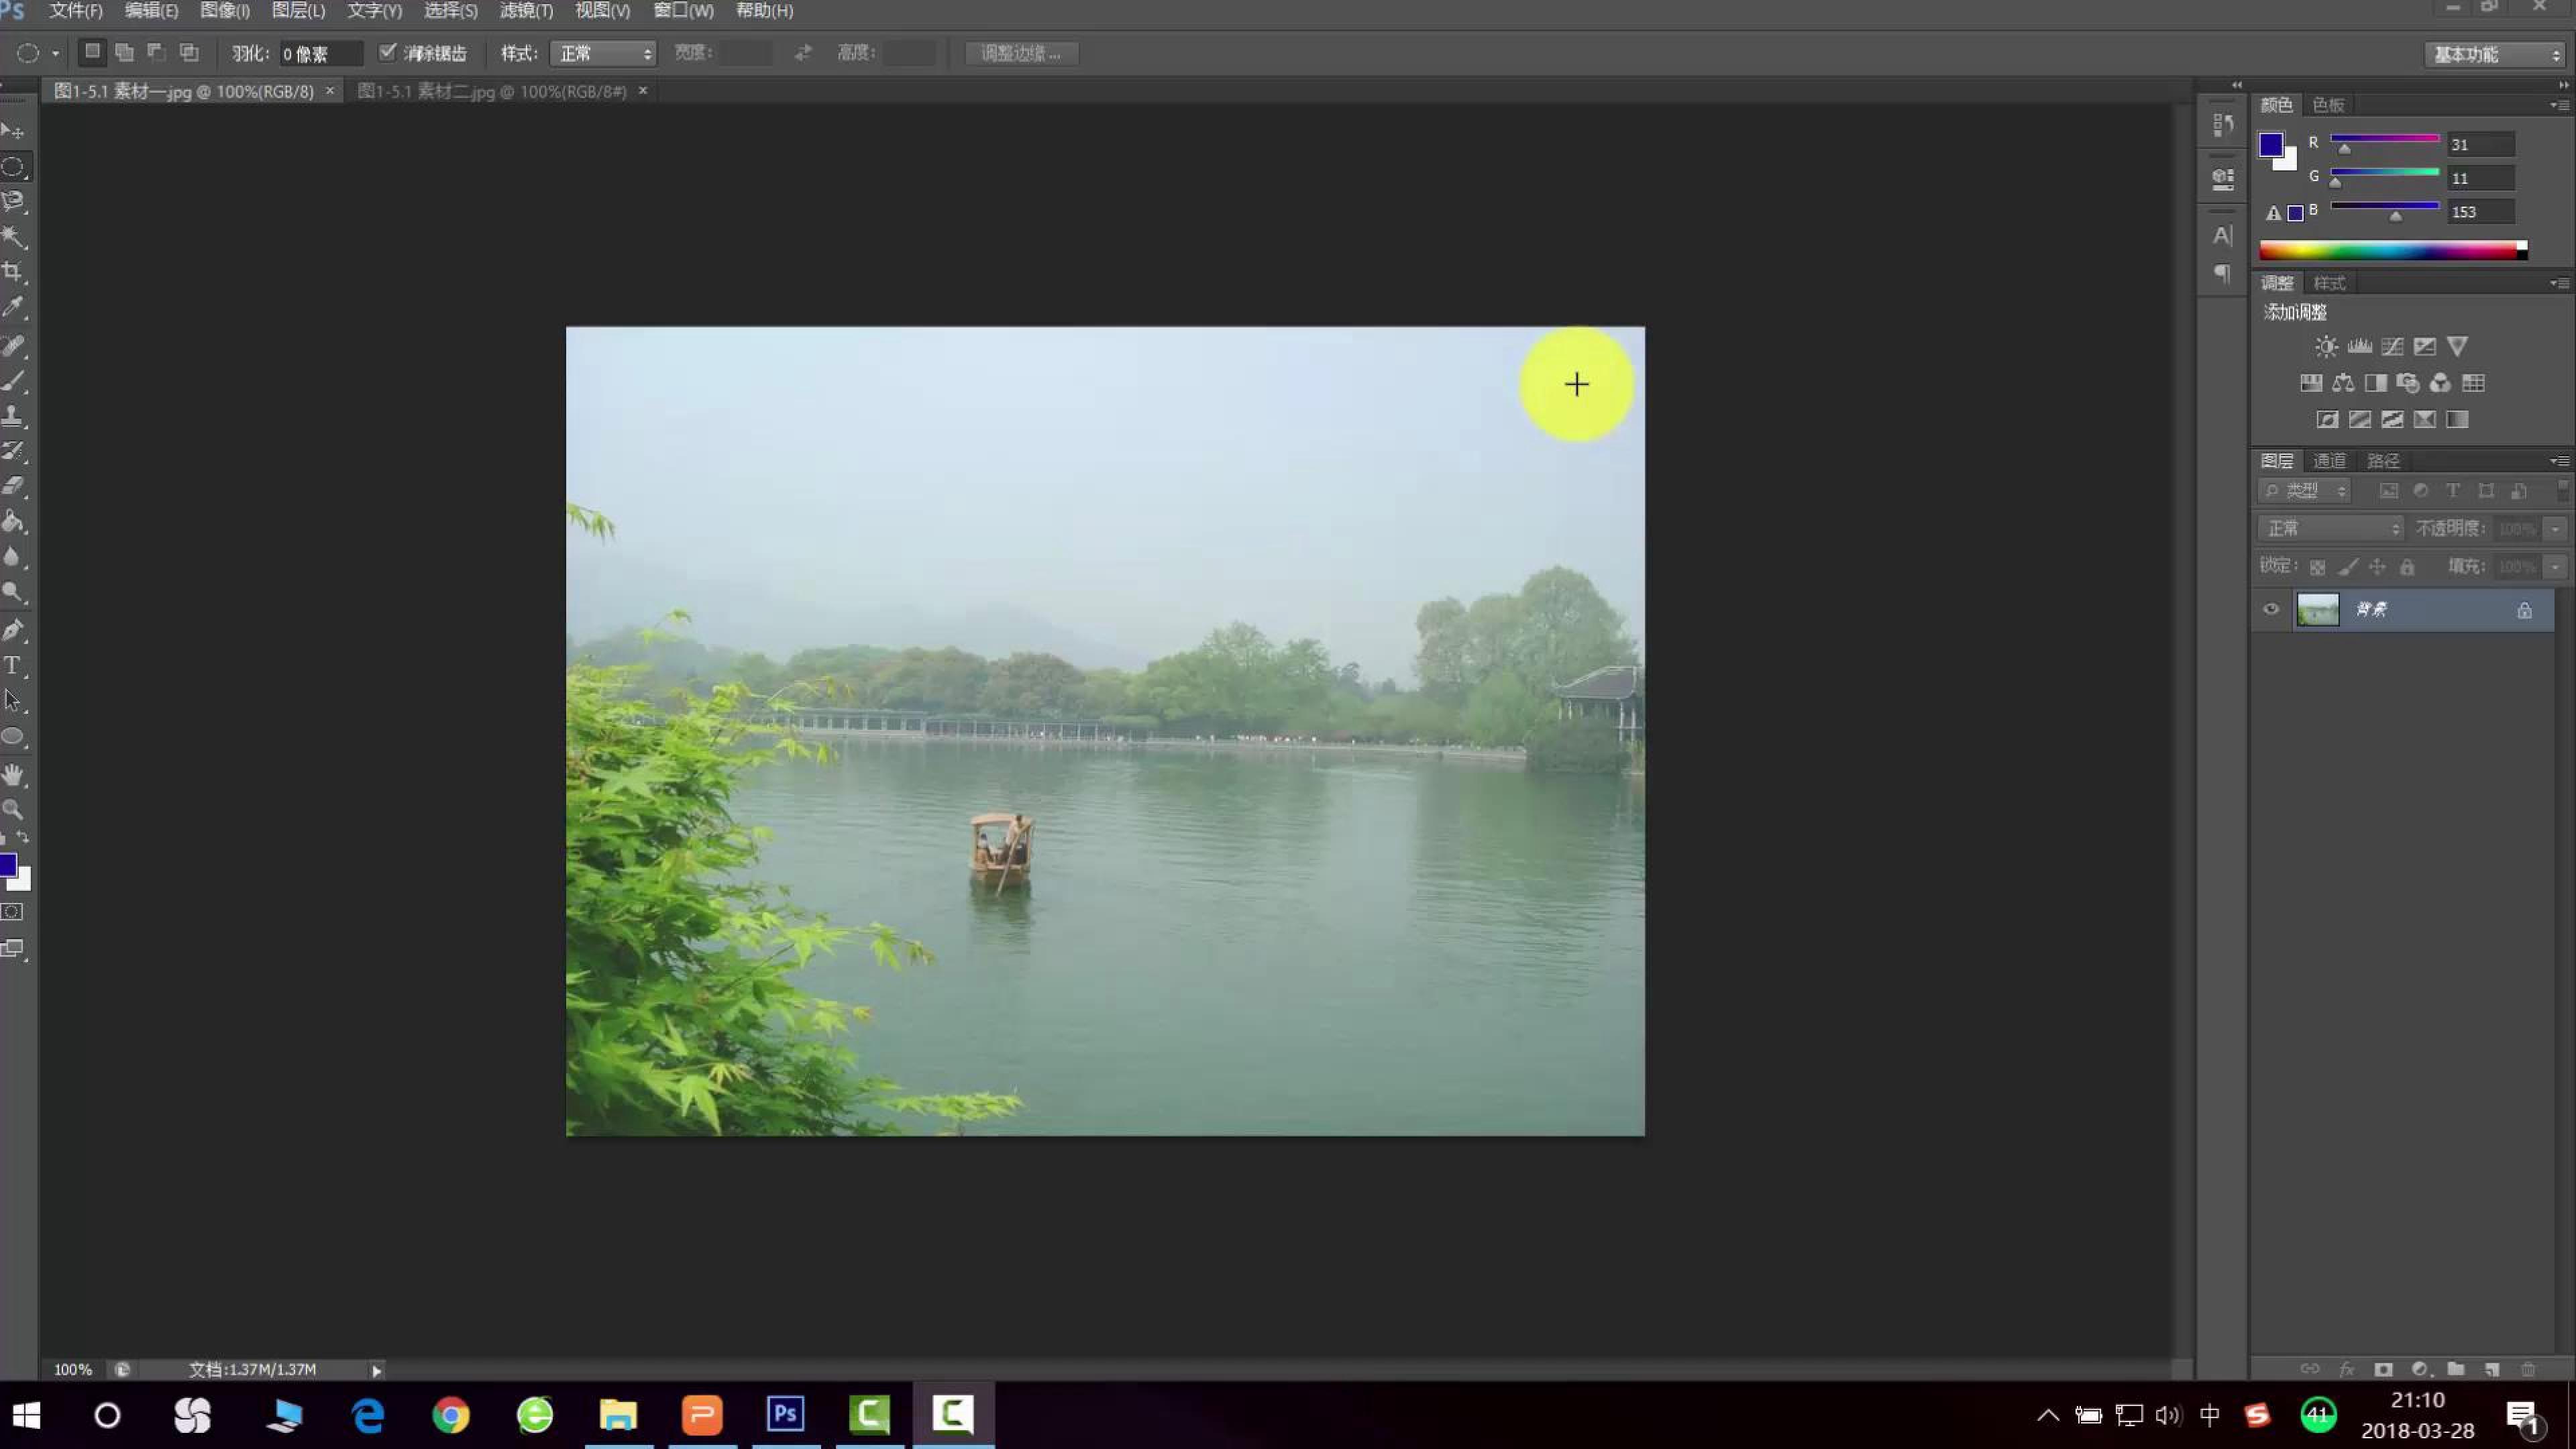Select the Crop tool
The height and width of the screenshot is (1449, 2576).
pyautogui.click(x=13, y=271)
